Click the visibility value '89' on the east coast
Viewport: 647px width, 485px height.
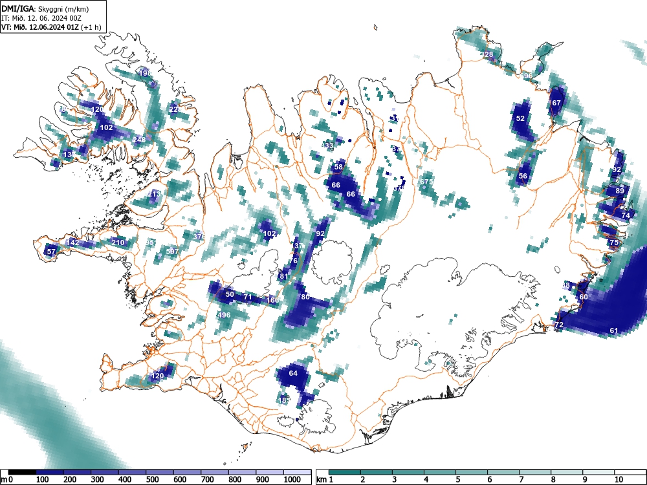pos(620,191)
